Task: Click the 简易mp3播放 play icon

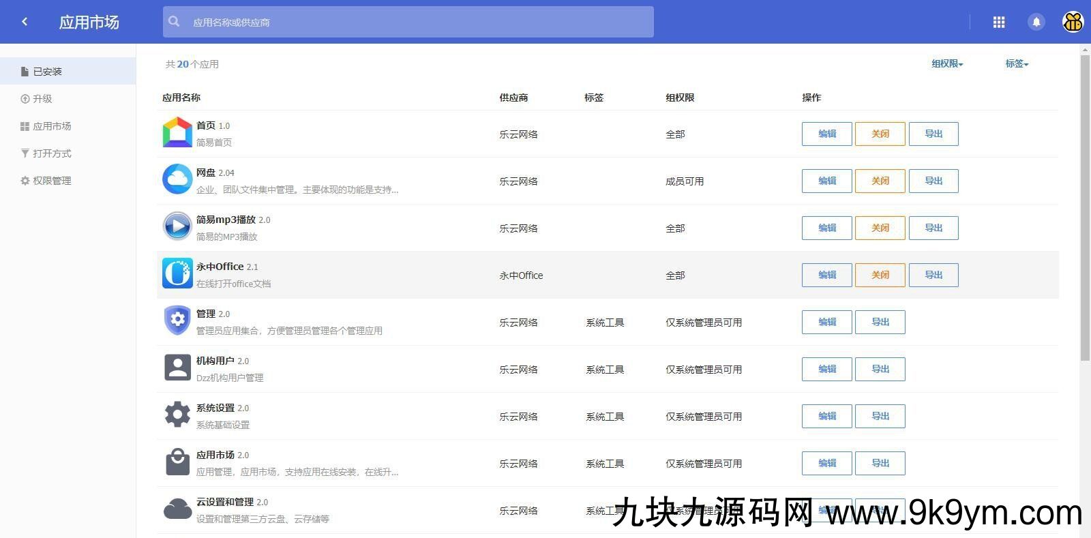Action: [177, 227]
